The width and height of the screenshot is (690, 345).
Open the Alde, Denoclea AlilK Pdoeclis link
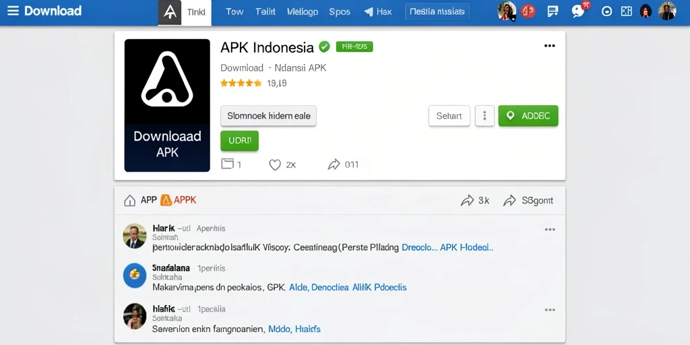(348, 287)
